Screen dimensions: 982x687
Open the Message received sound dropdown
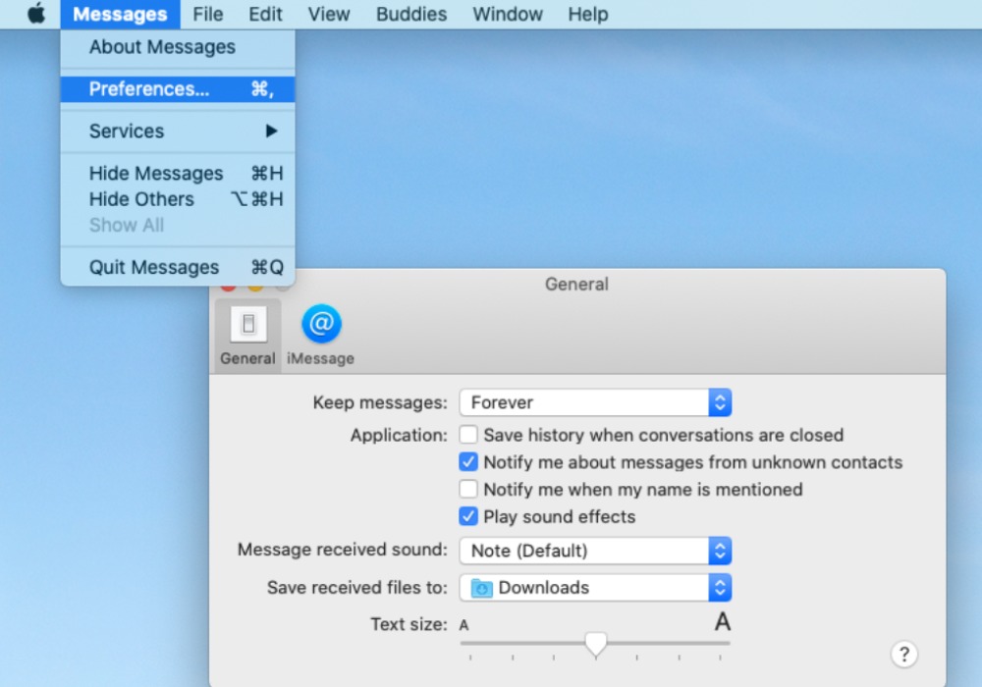pyautogui.click(x=595, y=551)
